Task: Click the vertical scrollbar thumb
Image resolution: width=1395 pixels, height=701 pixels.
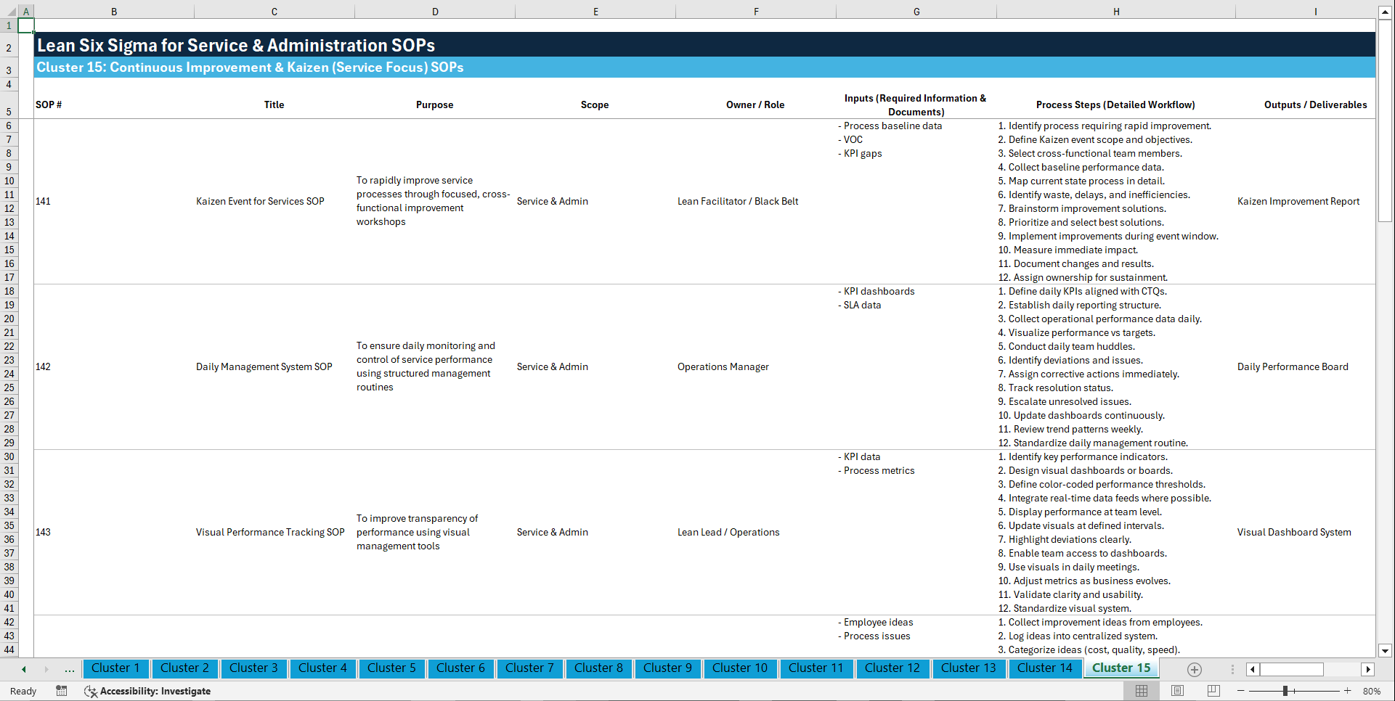Action: pyautogui.click(x=1385, y=120)
